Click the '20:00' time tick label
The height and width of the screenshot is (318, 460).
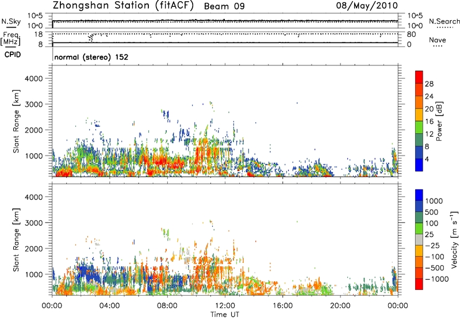point(340,306)
